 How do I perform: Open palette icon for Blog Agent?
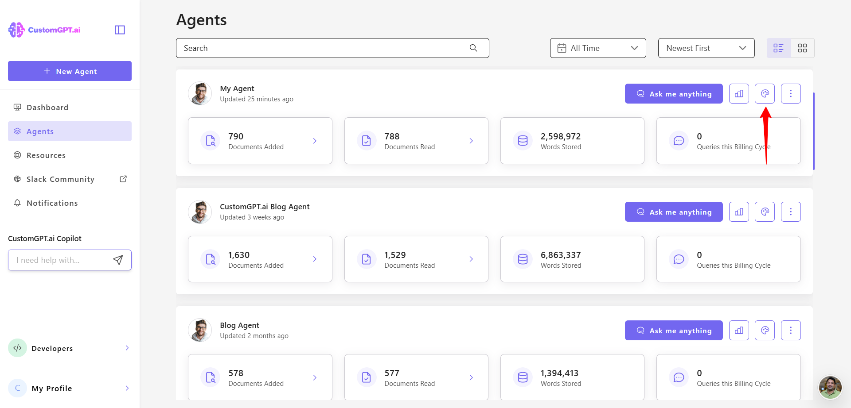pyautogui.click(x=765, y=331)
